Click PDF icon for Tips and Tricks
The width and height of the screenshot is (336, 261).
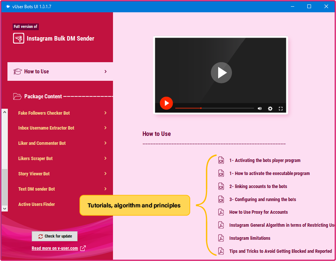point(221,251)
